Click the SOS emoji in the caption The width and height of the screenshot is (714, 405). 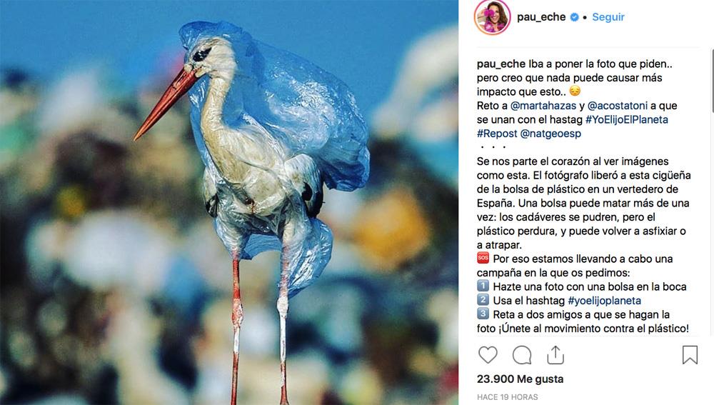(x=483, y=259)
